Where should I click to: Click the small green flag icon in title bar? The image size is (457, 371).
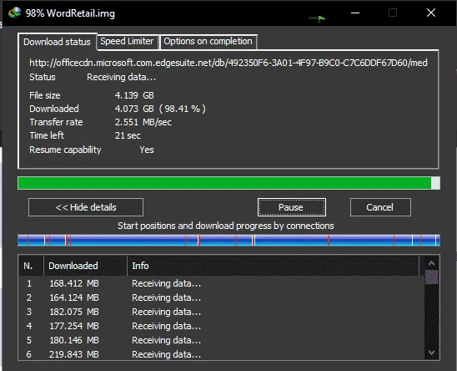[x=321, y=19]
